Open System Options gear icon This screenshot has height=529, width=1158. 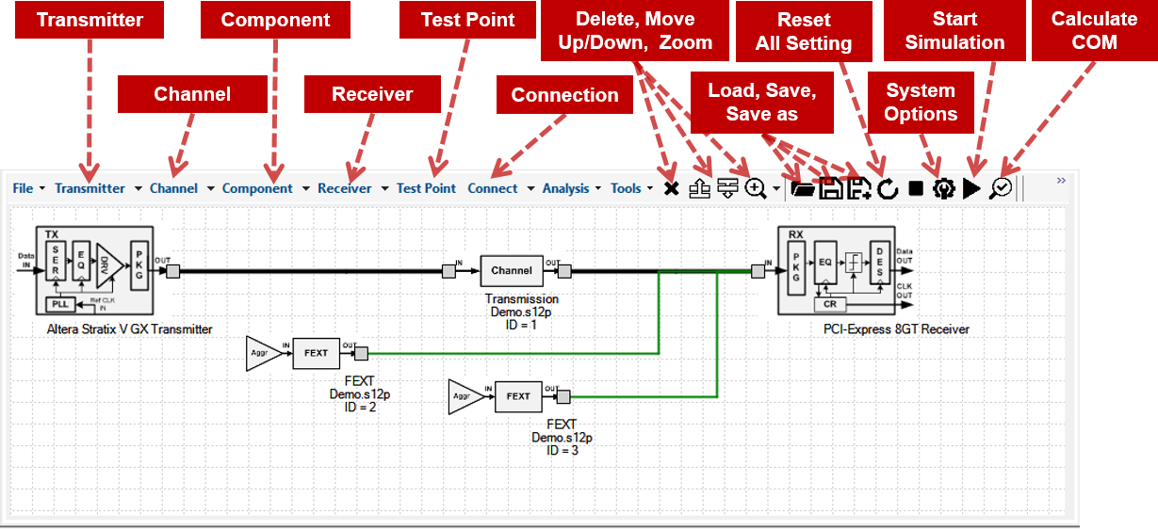(944, 188)
